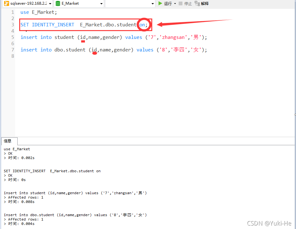Screen dimensions: 296x229
Task: Click 'SET IDENTITY_INSERT' line in message output
Action: 52,171
